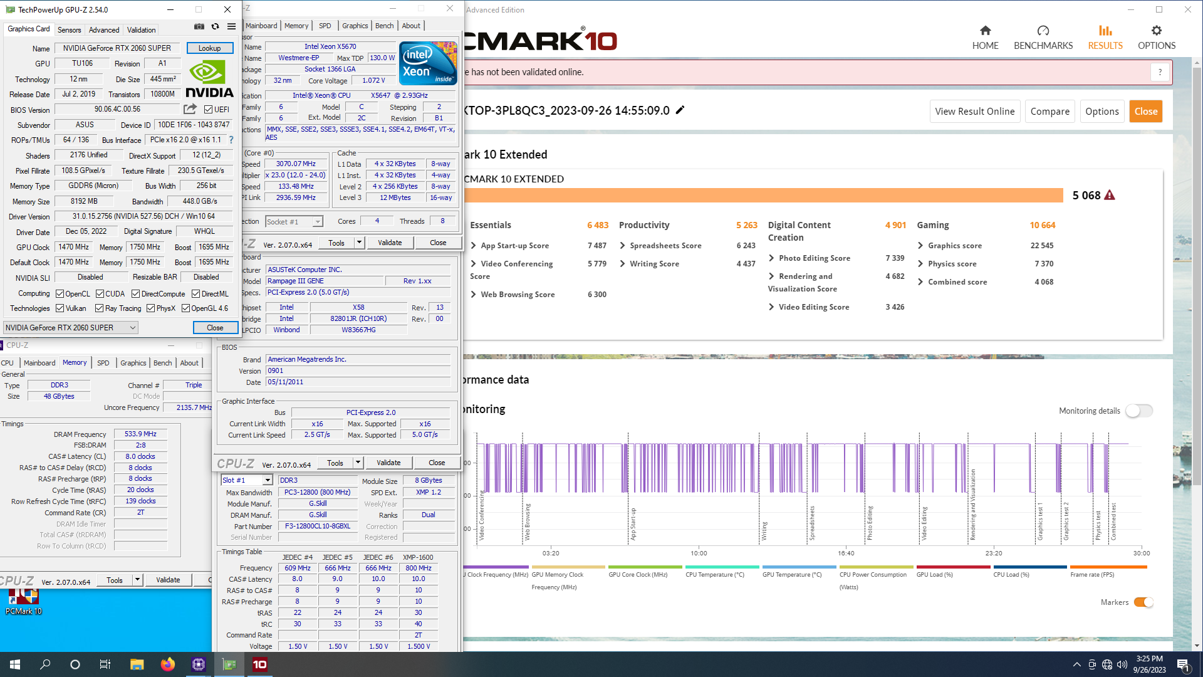Toggle the UEFI checkbox in GPU-Z

coord(209,110)
